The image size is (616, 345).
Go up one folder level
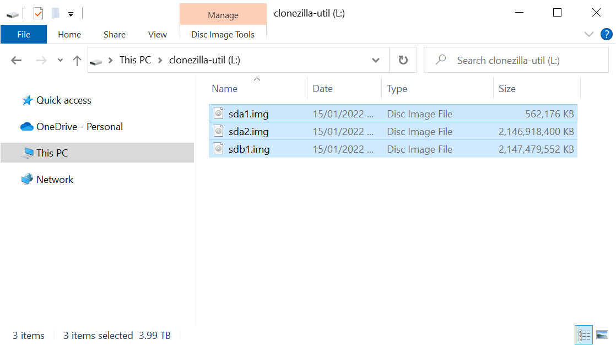77,61
